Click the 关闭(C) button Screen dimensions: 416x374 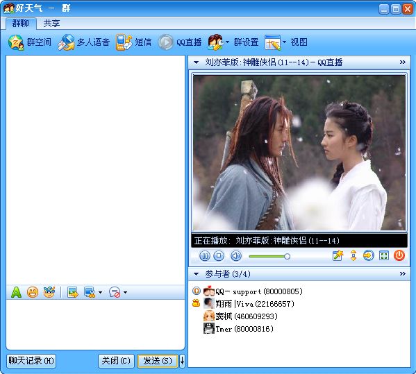pyautogui.click(x=116, y=361)
